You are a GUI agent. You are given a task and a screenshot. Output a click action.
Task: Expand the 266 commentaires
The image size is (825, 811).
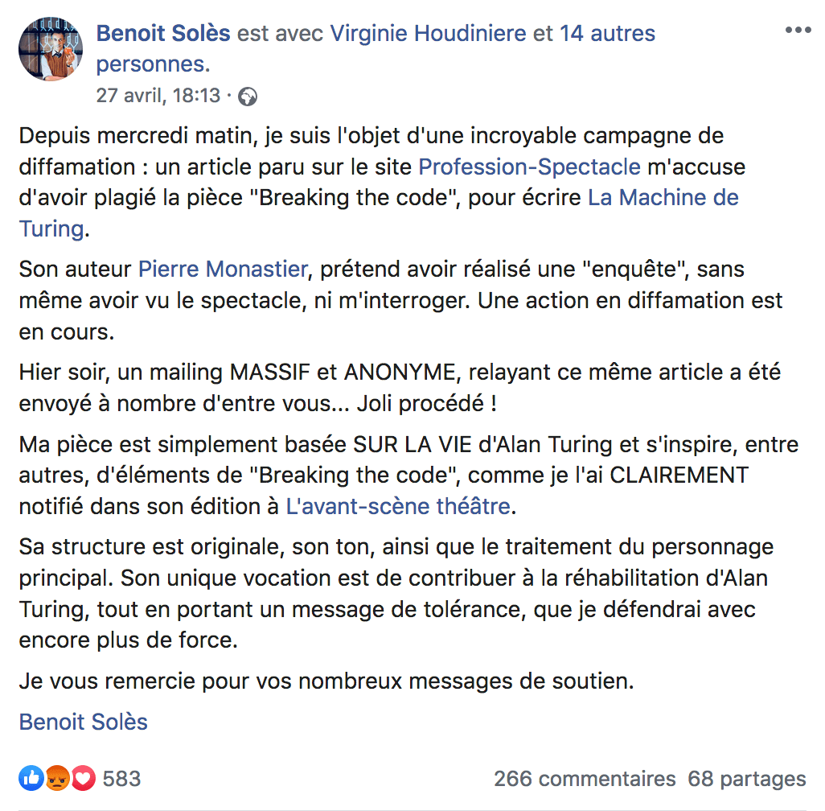pyautogui.click(x=585, y=779)
